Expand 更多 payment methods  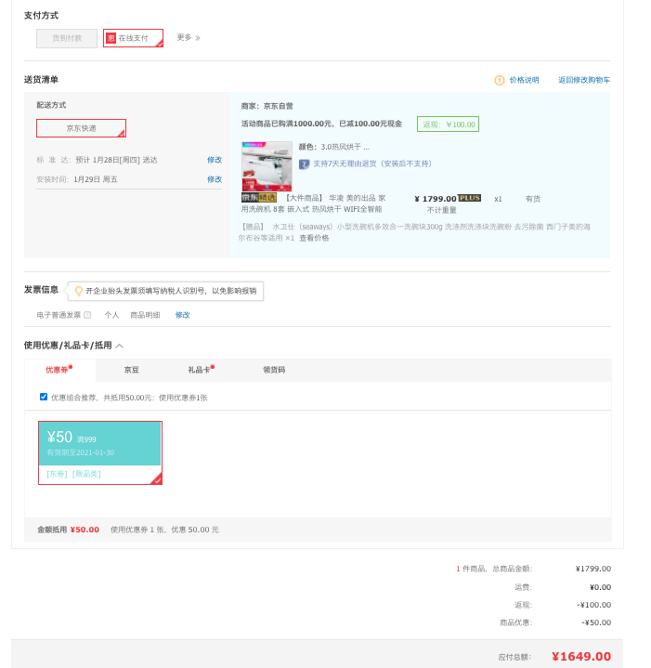tap(189, 37)
